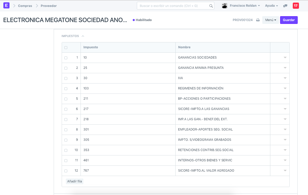Screen dimensions: 308x195
Task: Go to Compras breadcrumb
Action: (25, 6)
